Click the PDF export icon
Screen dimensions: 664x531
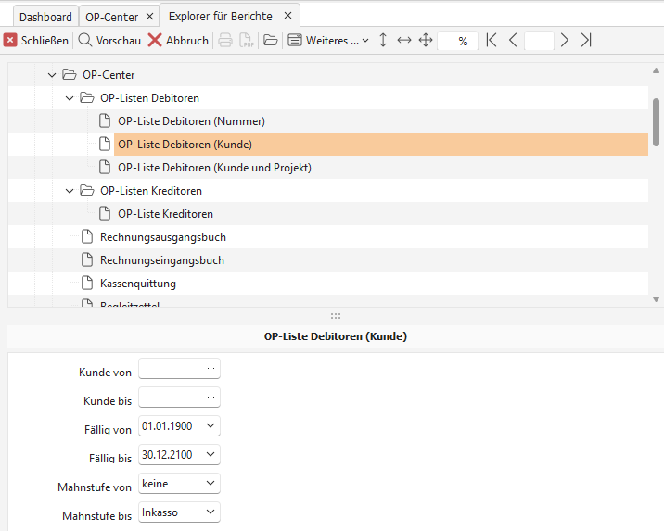[x=247, y=40]
